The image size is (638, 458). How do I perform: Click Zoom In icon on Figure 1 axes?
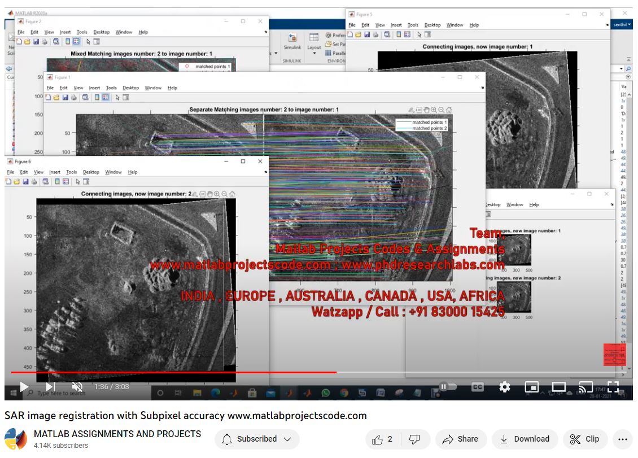(x=434, y=110)
